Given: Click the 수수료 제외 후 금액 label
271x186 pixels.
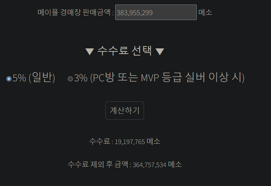Looking at the screenshot, I should click(x=98, y=164).
